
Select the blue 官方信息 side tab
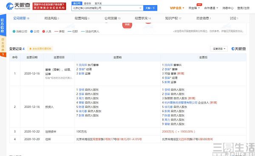(x=3, y=25)
